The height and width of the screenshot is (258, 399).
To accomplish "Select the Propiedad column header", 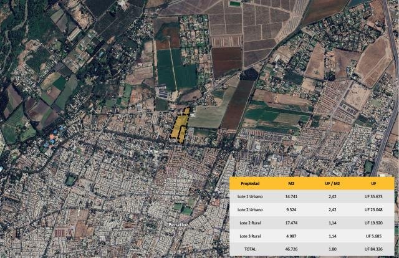I will pyautogui.click(x=249, y=184).
